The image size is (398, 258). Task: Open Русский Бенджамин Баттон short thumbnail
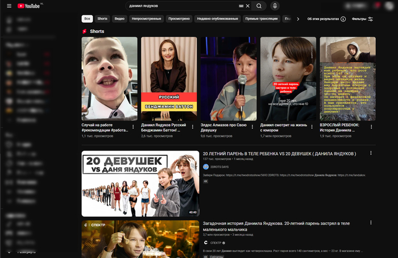pos(169,78)
